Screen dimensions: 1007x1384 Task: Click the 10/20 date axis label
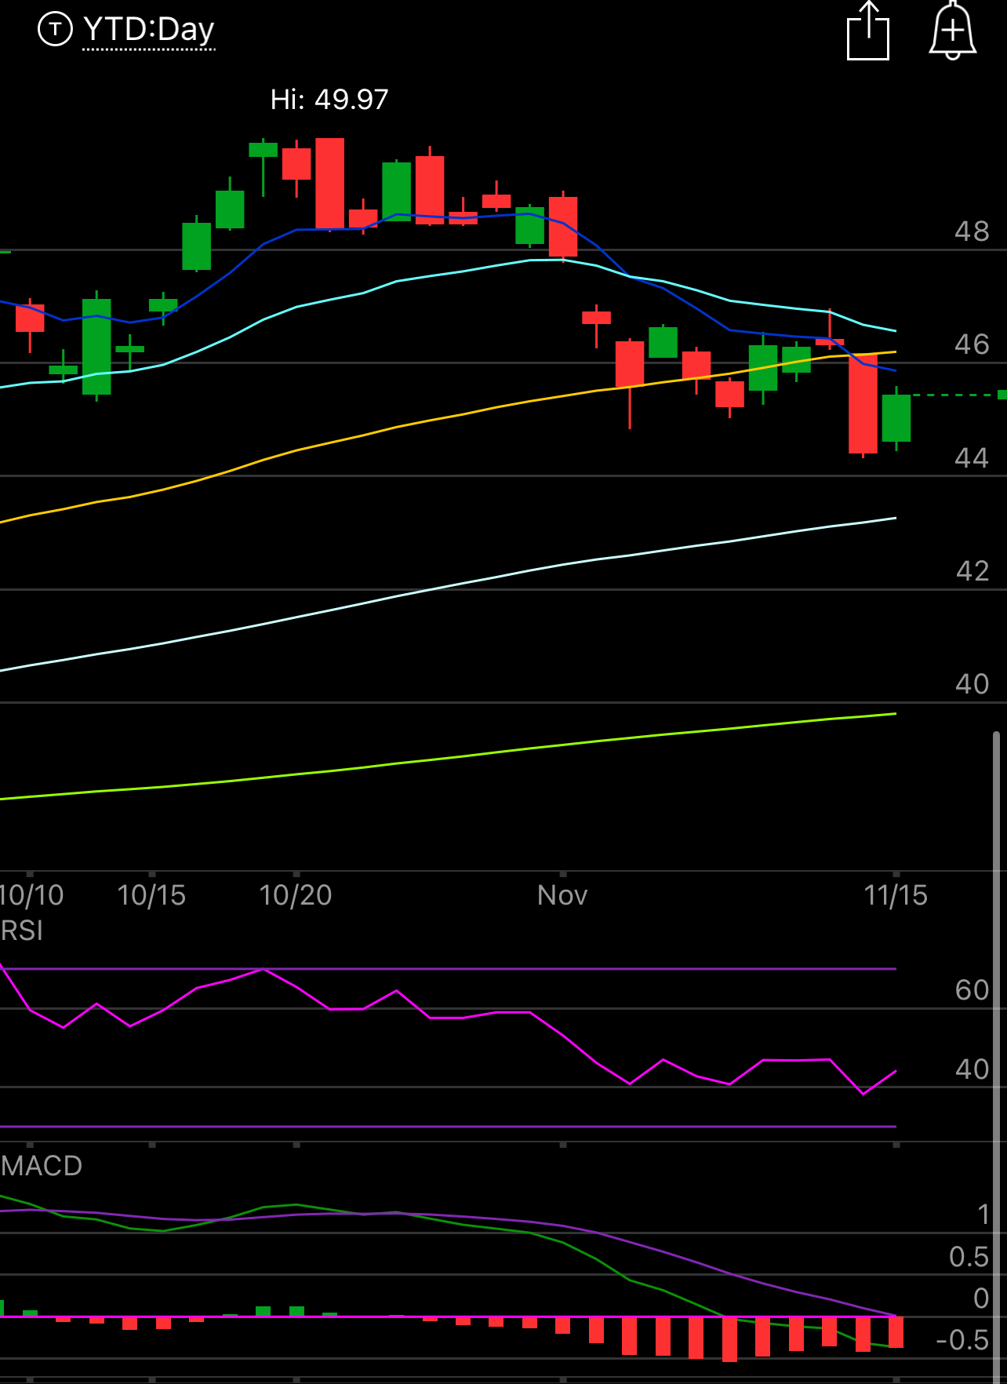(296, 895)
